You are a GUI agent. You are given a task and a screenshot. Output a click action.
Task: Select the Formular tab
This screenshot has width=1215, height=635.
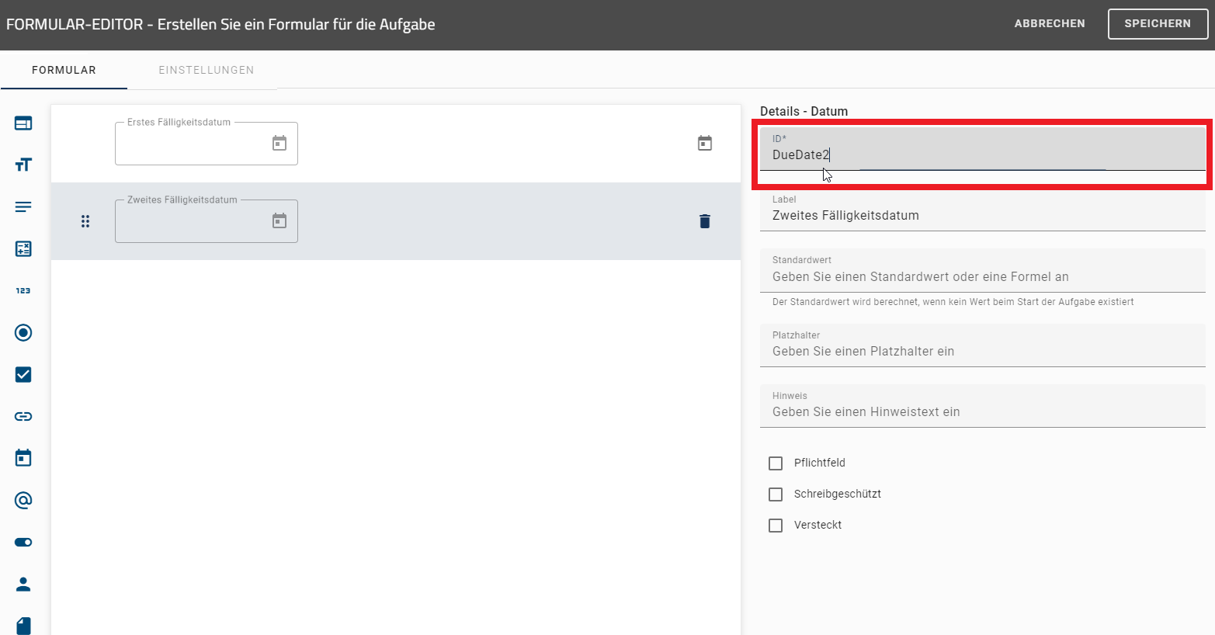[63, 69]
